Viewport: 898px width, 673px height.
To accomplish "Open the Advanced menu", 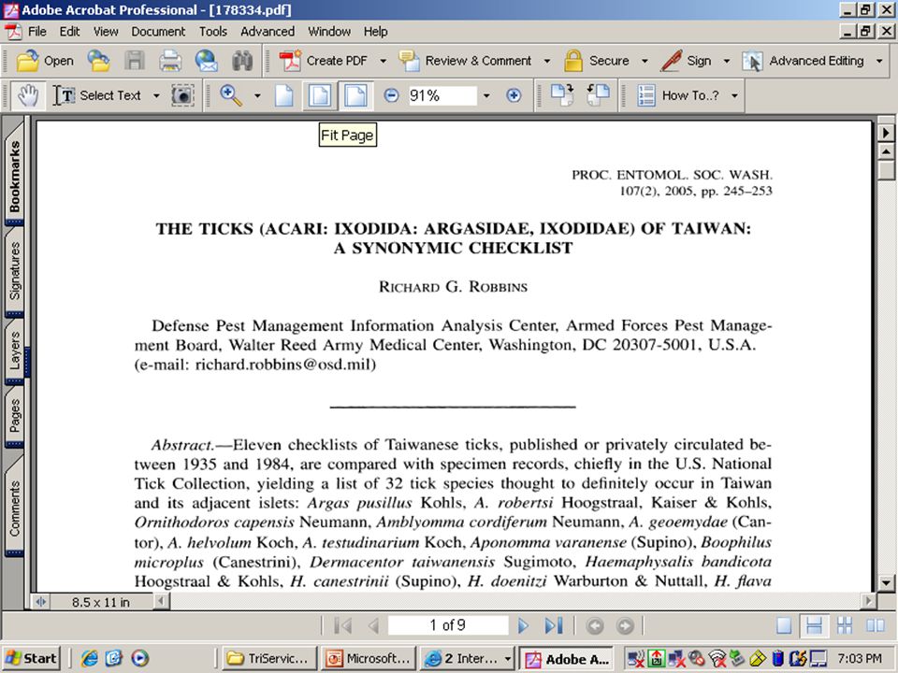I will pyautogui.click(x=268, y=32).
